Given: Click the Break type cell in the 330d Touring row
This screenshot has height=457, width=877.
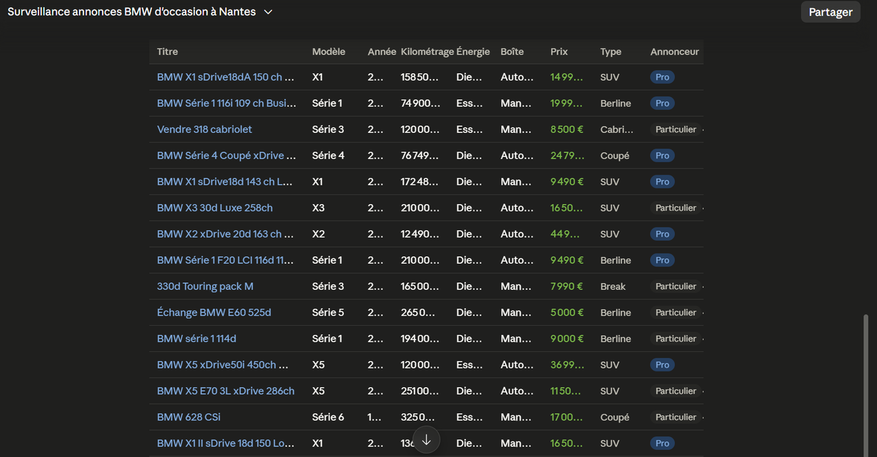Looking at the screenshot, I should (x=613, y=286).
